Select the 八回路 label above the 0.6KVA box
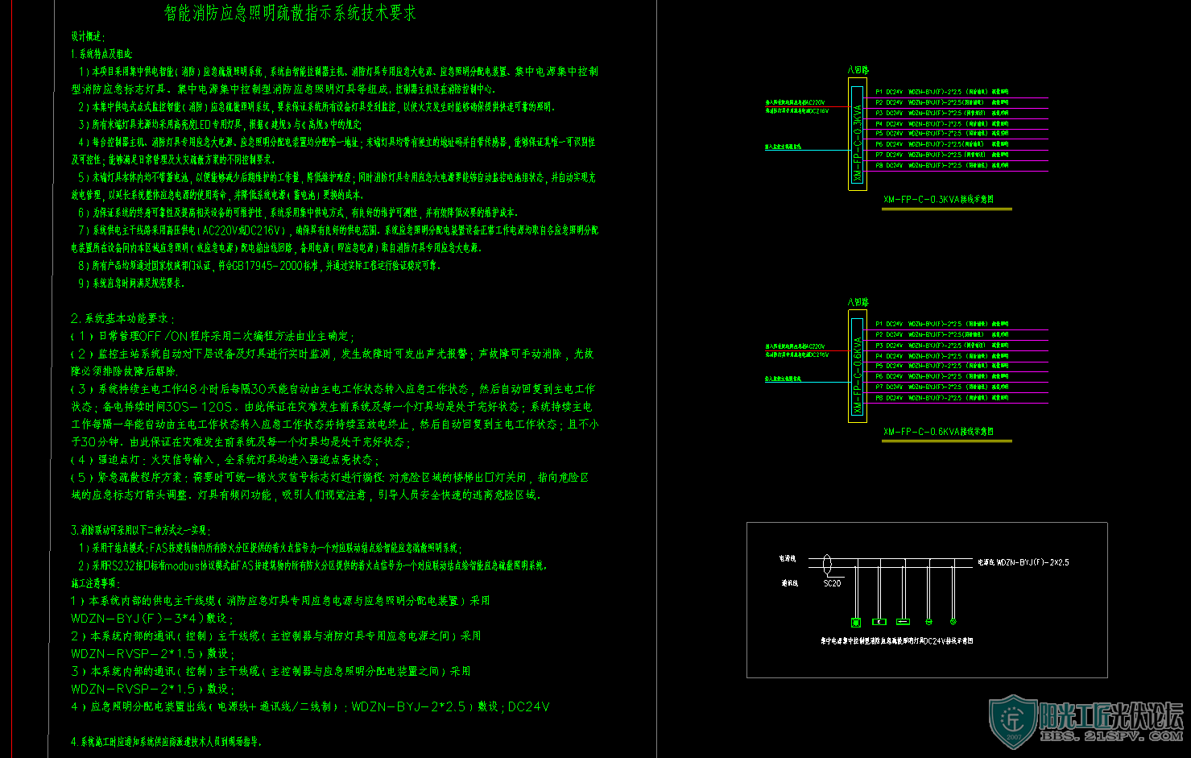Screen dimensions: 1191x758 [858, 302]
